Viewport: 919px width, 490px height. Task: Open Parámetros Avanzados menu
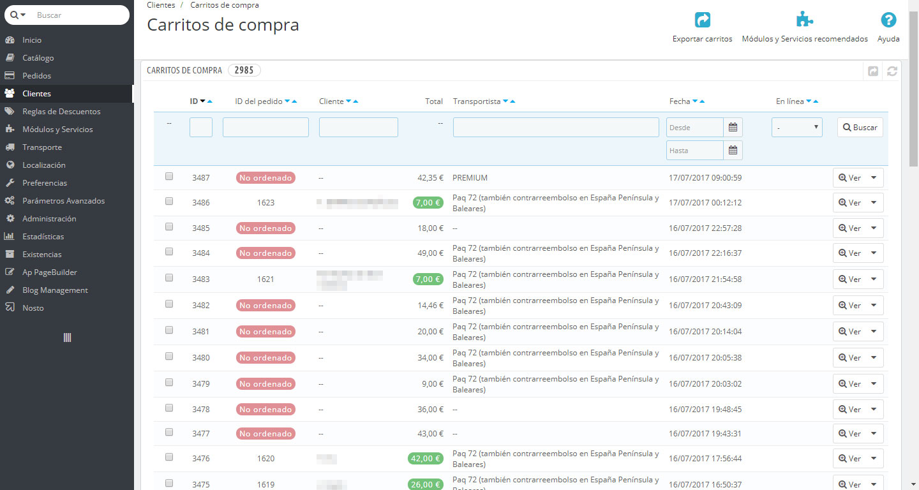[x=66, y=201]
